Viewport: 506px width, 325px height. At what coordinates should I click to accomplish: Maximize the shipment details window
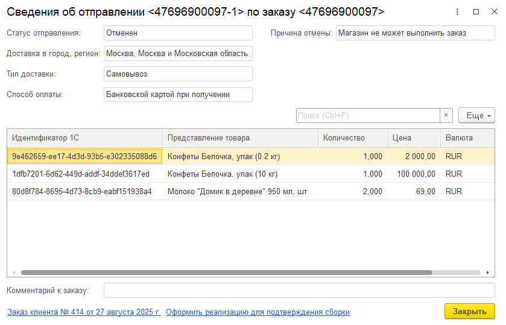476,12
